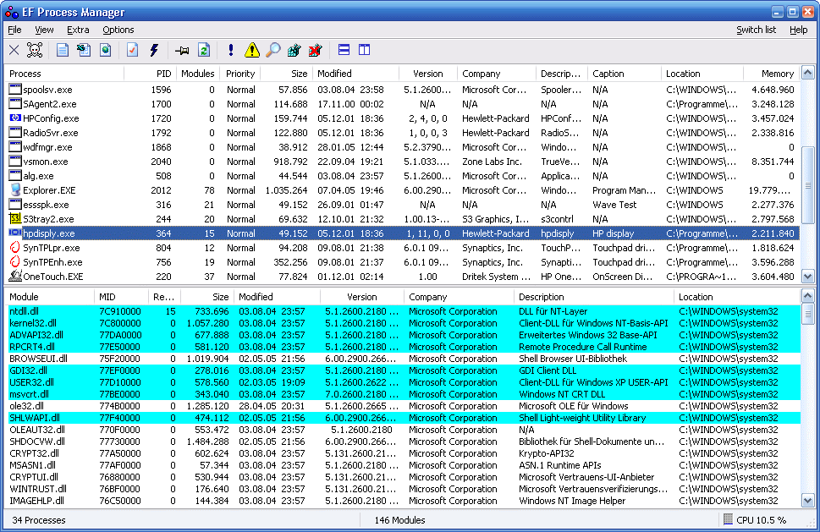Open the Options menu
This screenshot has width=820, height=532.
coord(118,30)
